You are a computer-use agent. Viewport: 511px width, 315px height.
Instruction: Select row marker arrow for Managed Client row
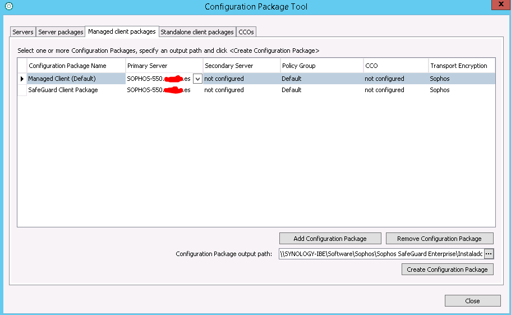pos(22,79)
